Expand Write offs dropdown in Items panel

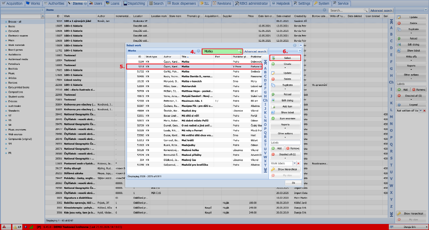[411, 60]
